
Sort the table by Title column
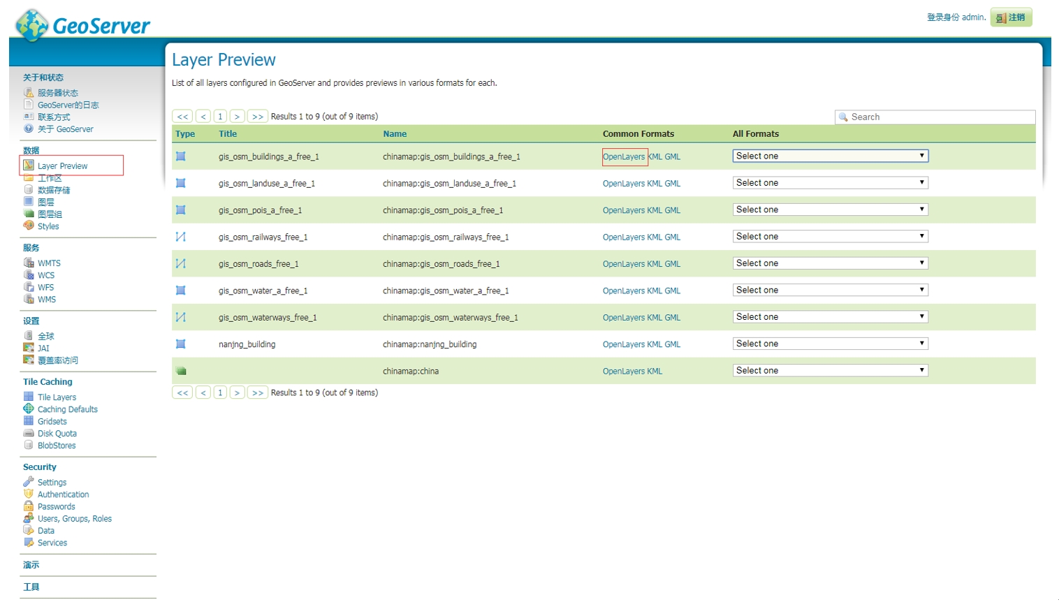228,134
